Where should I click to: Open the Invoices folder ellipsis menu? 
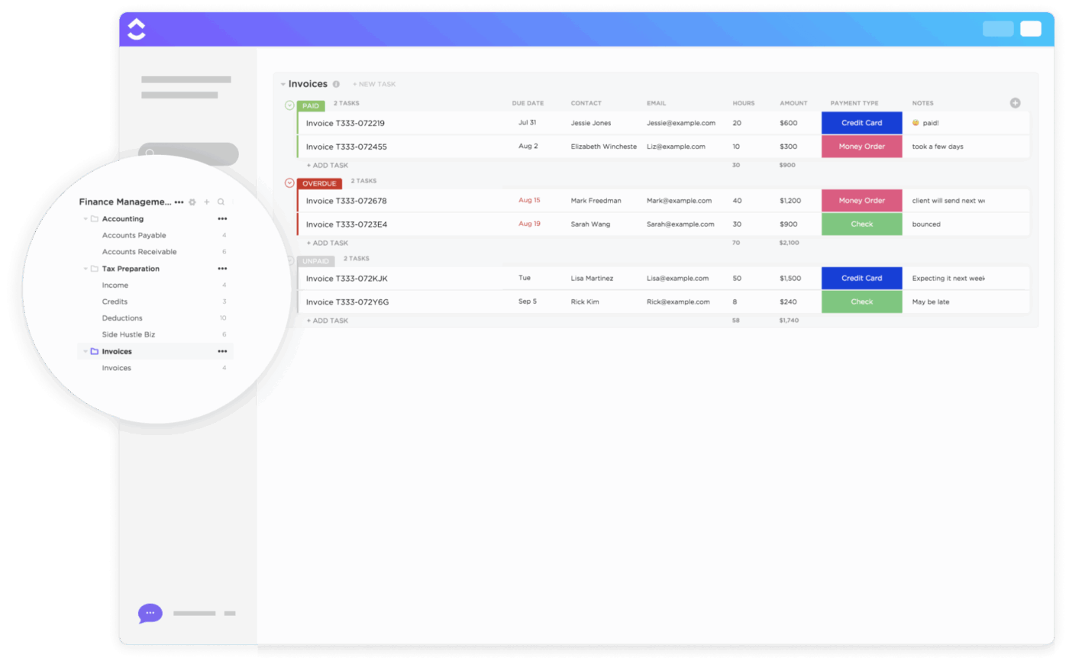pyautogui.click(x=222, y=352)
